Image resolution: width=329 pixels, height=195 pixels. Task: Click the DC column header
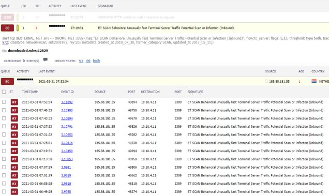[38, 6]
